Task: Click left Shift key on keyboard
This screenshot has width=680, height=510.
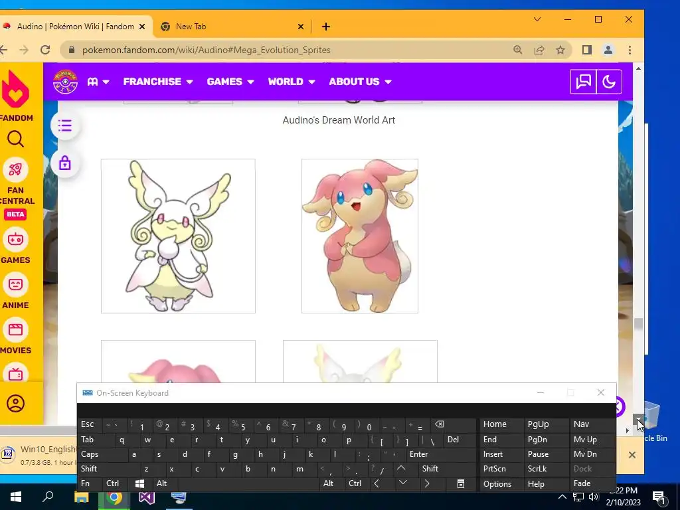Action: (x=110, y=469)
